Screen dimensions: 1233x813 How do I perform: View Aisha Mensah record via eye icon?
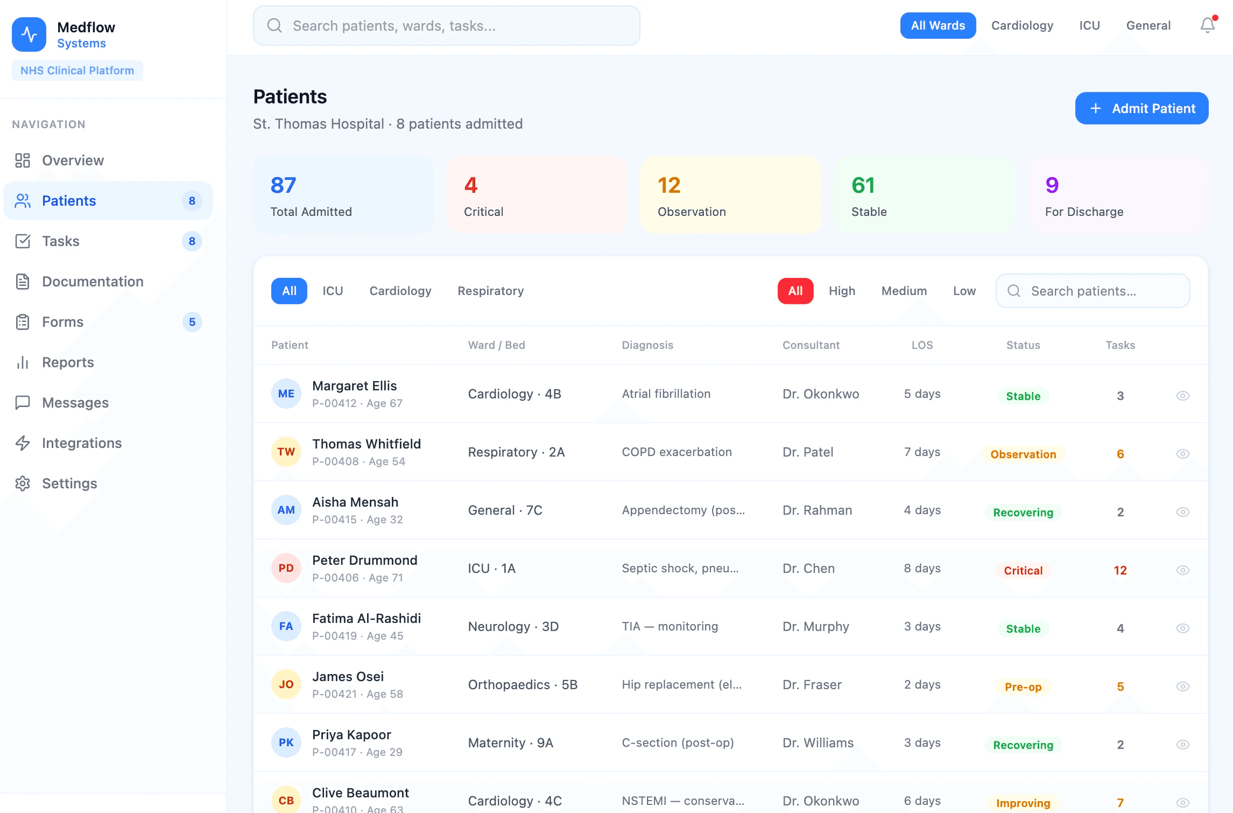pyautogui.click(x=1182, y=512)
